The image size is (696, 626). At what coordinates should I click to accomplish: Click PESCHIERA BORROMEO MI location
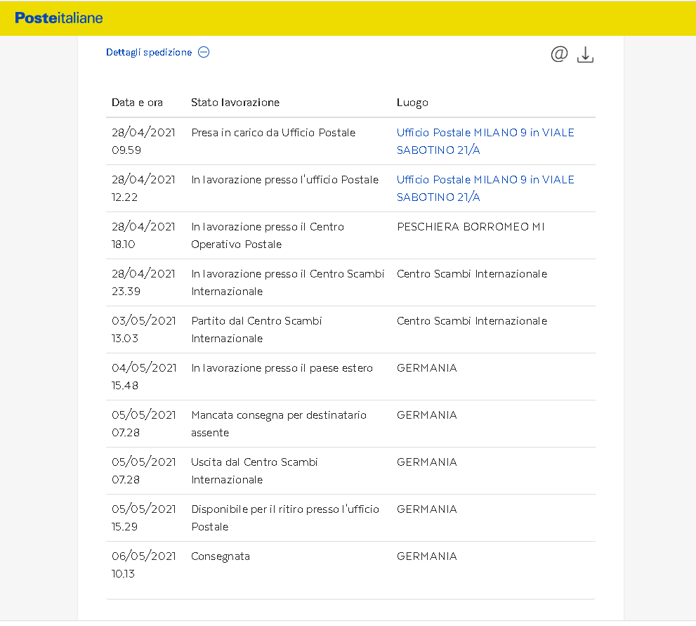point(471,227)
